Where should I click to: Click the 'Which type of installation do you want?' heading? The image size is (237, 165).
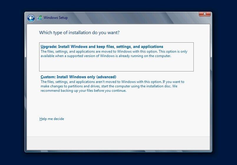click(x=79, y=32)
